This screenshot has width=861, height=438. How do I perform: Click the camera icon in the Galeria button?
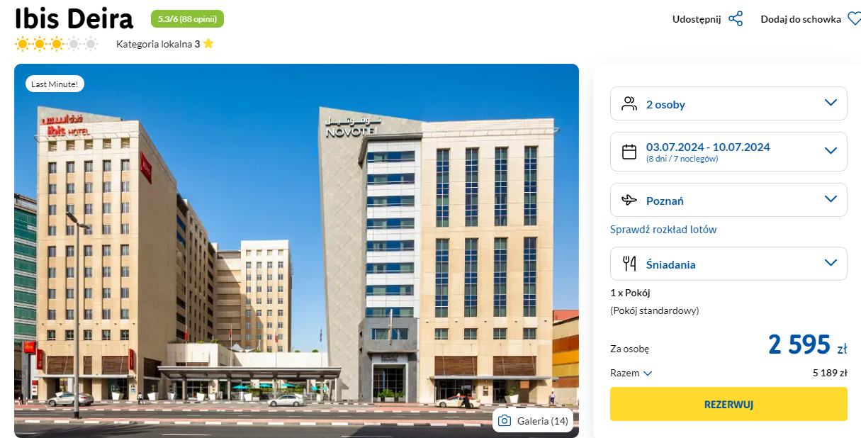(505, 421)
